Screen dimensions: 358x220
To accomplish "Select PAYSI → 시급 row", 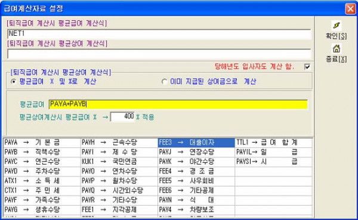I will pos(273,162).
